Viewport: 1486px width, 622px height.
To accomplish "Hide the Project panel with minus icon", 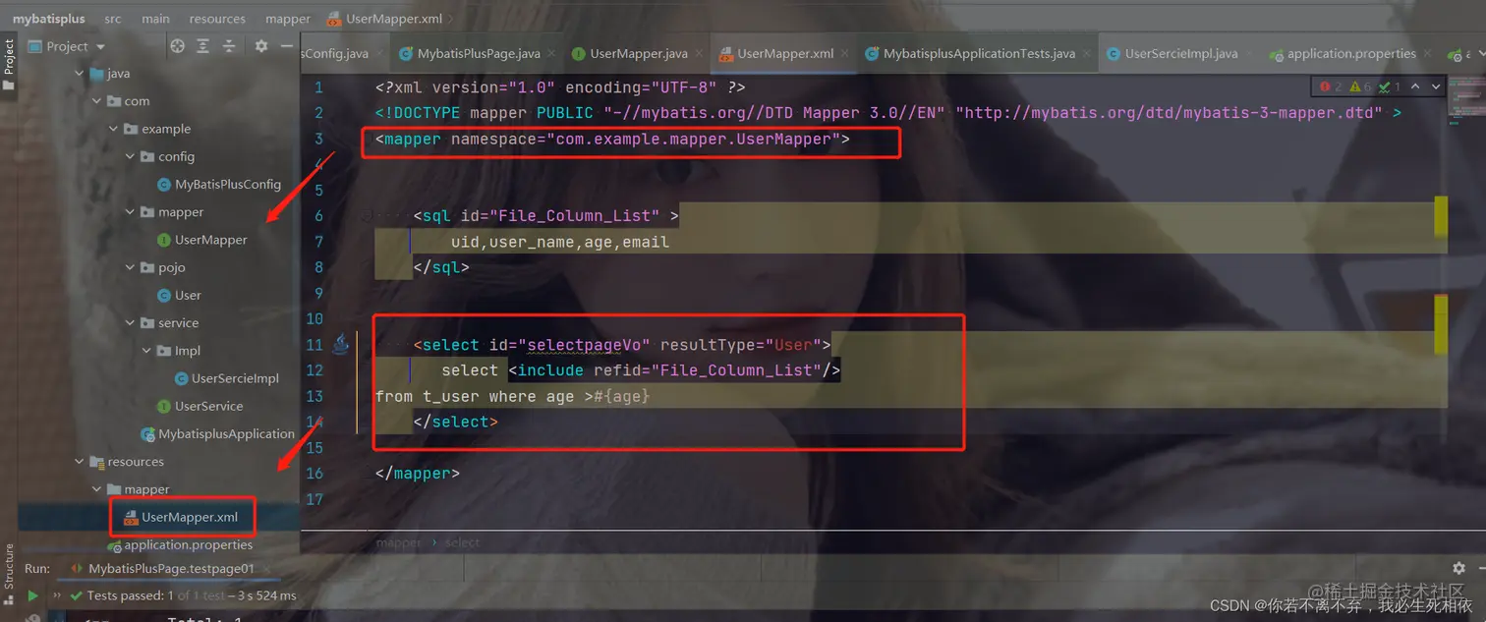I will point(286,46).
